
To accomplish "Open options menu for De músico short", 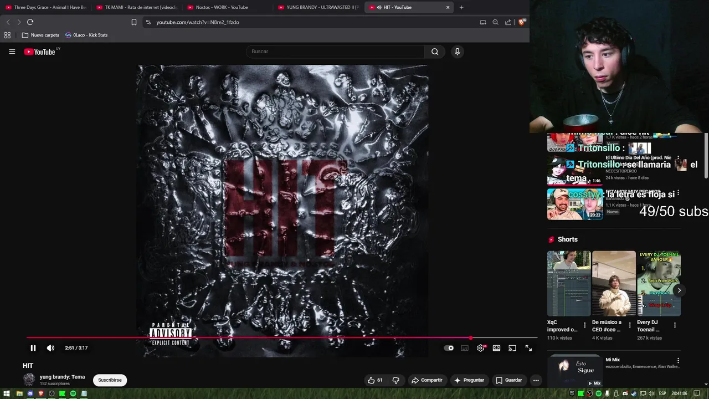I will click(x=629, y=325).
